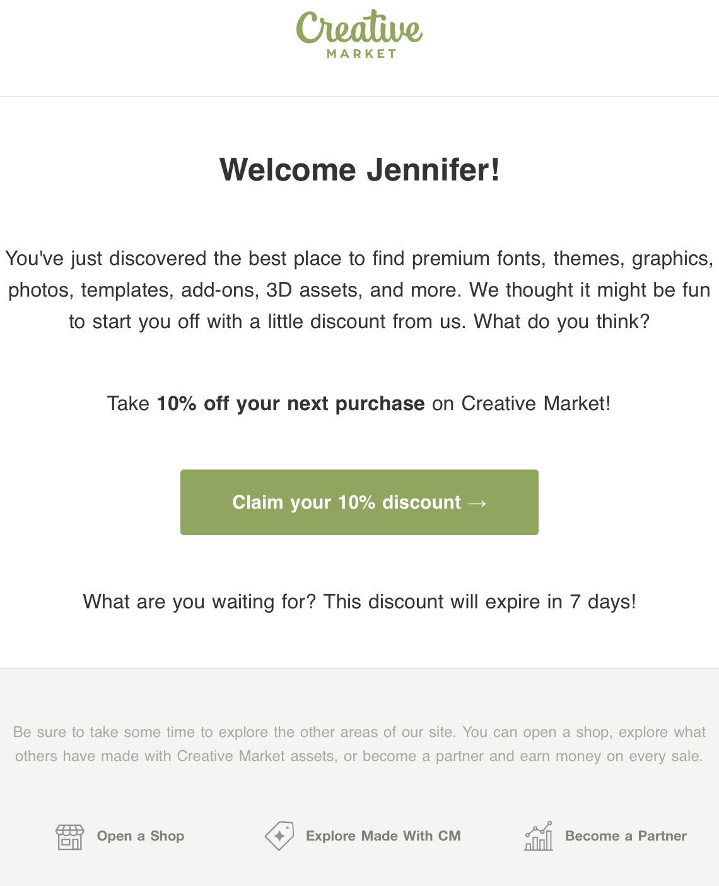Open the Open a Shop link
Screen dimensions: 719x886
141,836
